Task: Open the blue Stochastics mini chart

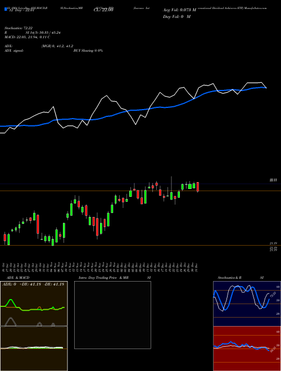Action: 247,304
